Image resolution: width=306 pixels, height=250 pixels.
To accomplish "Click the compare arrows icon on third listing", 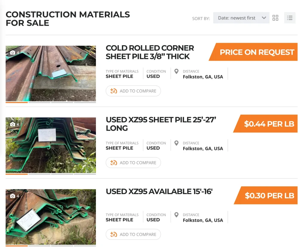I will (113, 234).
